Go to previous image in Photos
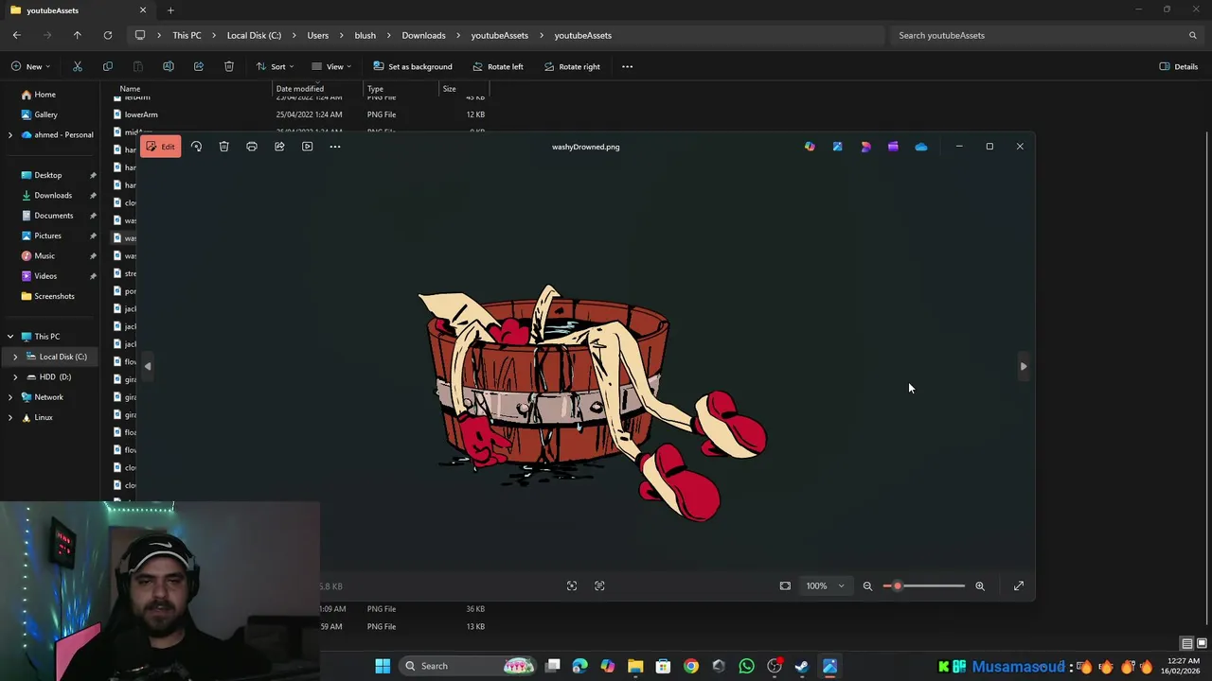Screen dimensions: 1212x681 (x=148, y=366)
